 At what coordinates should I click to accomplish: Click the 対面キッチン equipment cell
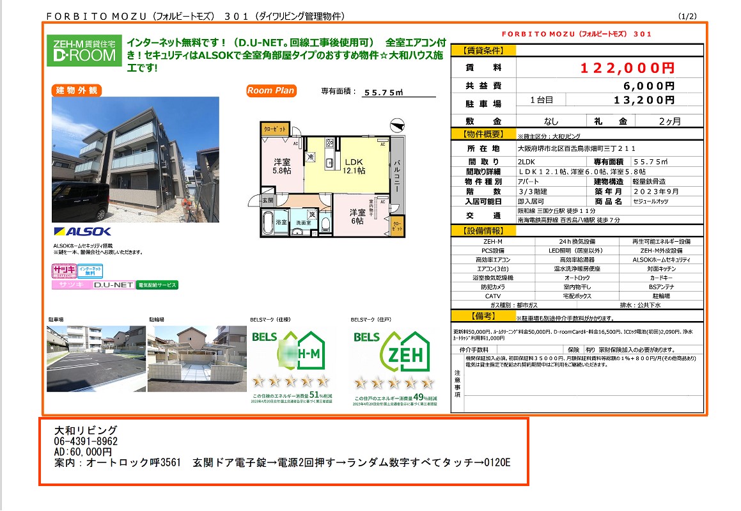coord(661,269)
